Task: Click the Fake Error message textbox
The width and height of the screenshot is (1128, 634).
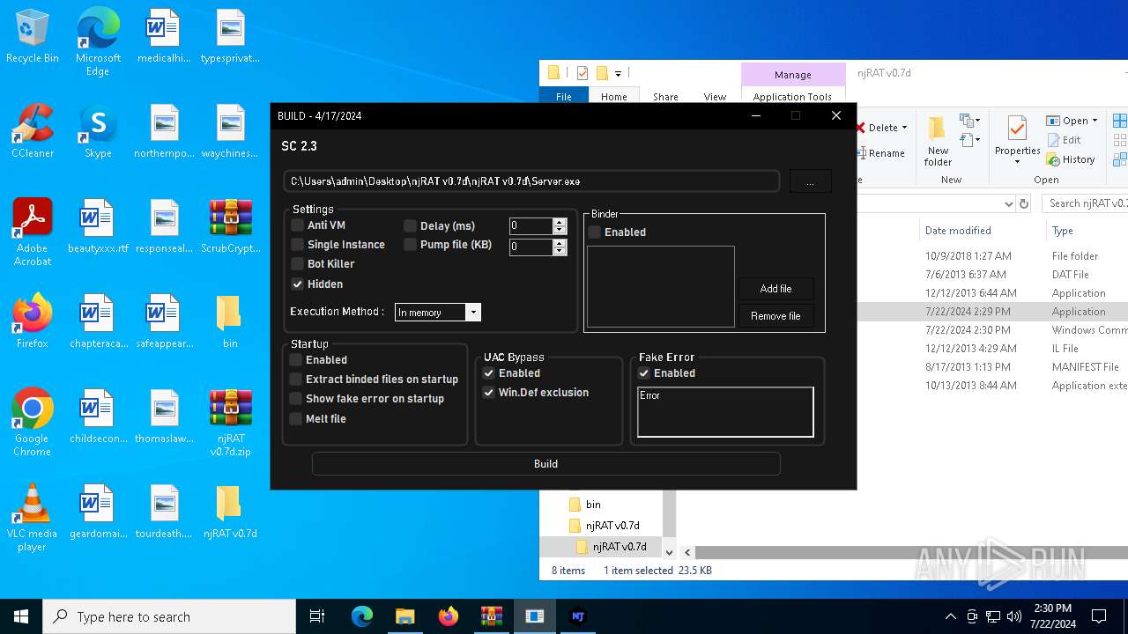Action: [725, 412]
